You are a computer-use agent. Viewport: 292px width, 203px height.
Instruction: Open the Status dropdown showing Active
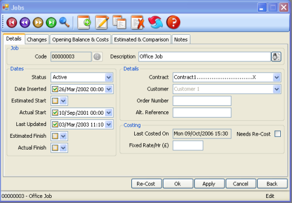point(108,77)
